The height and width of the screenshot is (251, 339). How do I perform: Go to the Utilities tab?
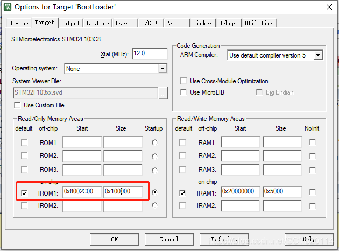(259, 23)
